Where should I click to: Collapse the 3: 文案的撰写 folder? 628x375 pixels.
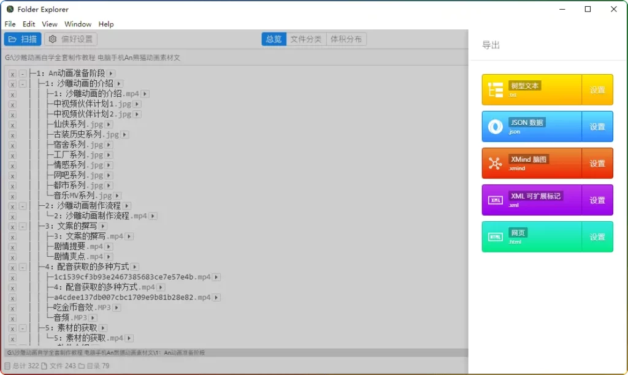click(x=23, y=226)
